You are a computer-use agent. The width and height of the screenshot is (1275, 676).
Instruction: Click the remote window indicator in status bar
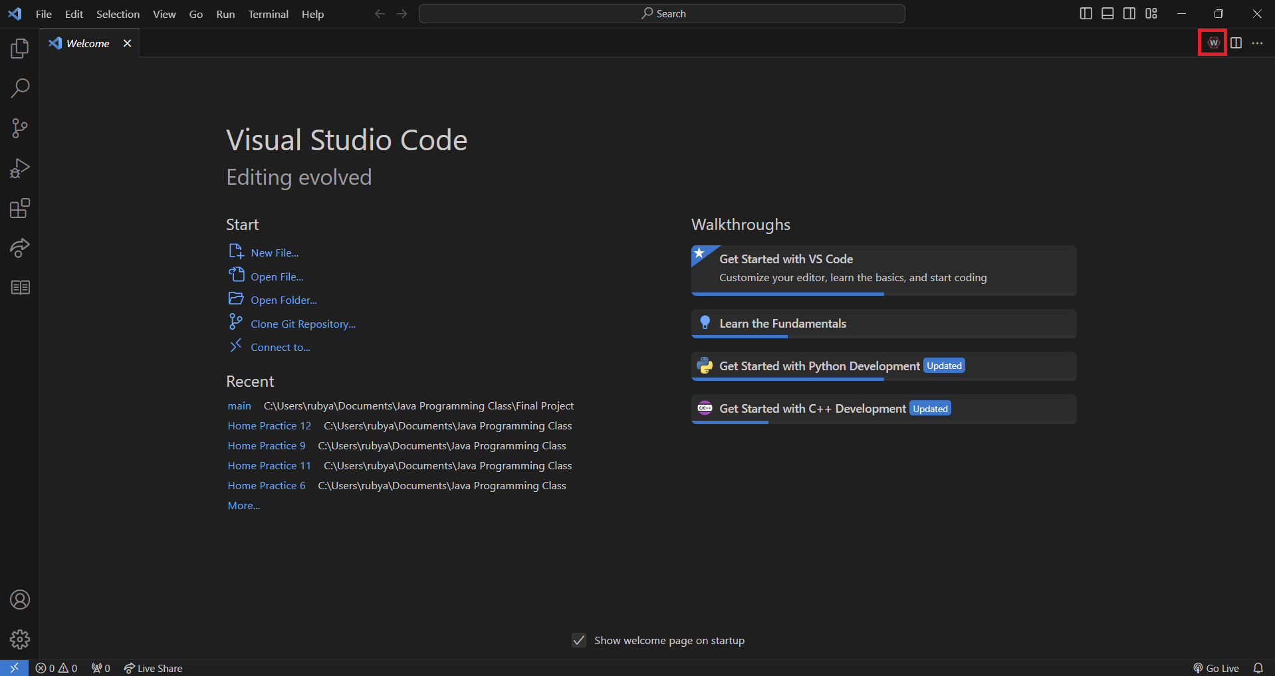14,668
